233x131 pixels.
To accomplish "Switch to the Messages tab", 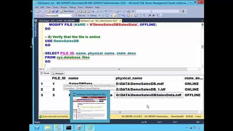I will (58, 74).
